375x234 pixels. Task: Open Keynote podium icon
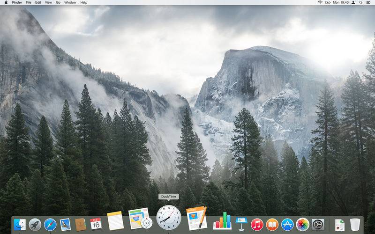[241, 224]
